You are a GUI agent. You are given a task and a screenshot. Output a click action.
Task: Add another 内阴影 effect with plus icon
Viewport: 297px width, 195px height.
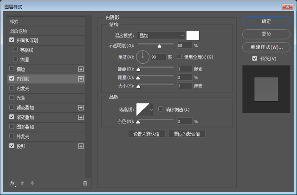[81, 79]
